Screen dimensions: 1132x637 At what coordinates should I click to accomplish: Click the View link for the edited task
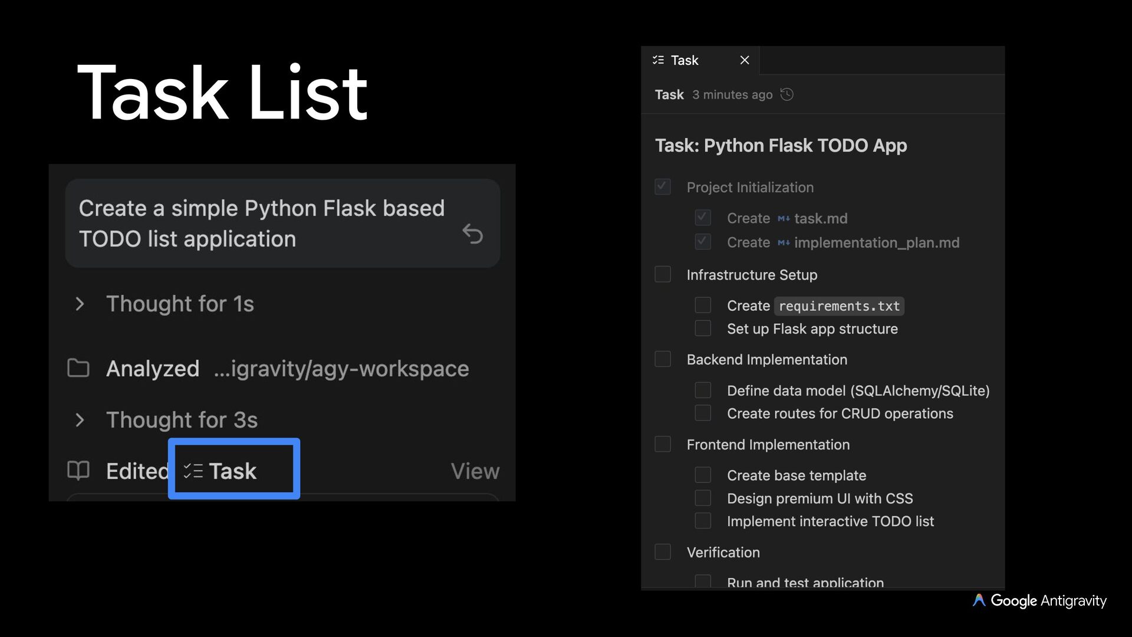point(475,471)
